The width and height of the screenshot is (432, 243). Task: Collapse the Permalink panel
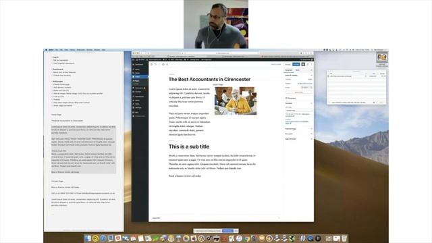tap(298, 103)
